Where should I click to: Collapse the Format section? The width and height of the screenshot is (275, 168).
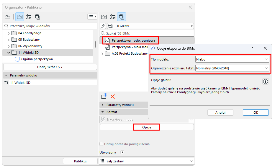(x=103, y=112)
